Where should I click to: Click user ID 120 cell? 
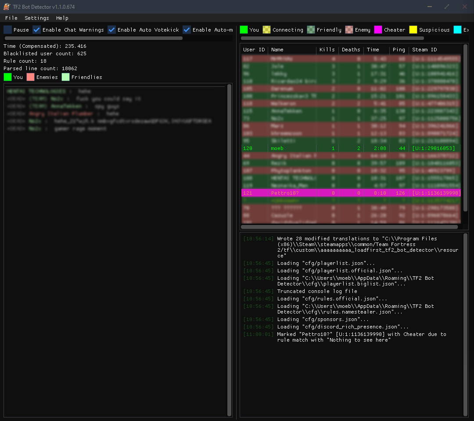pyautogui.click(x=248, y=148)
